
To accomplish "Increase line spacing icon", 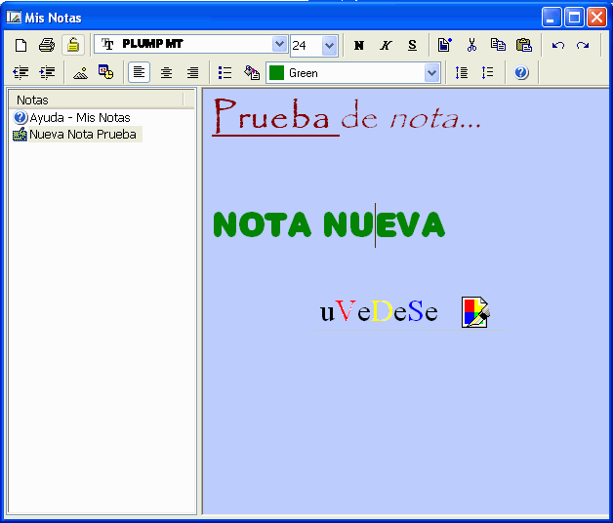I will 462,73.
